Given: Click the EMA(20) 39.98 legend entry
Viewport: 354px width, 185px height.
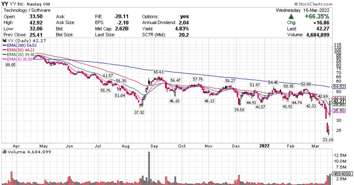Looking at the screenshot, I should point(19,55).
